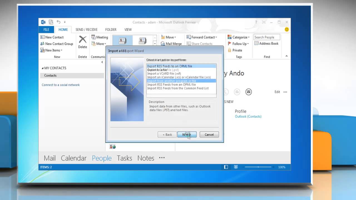356x200 pixels.
Task: Click the Next button in wizard
Action: pyautogui.click(x=187, y=134)
